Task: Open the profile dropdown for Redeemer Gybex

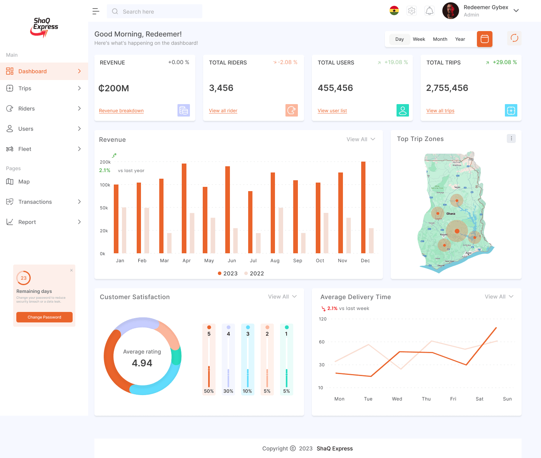Action: click(x=516, y=11)
